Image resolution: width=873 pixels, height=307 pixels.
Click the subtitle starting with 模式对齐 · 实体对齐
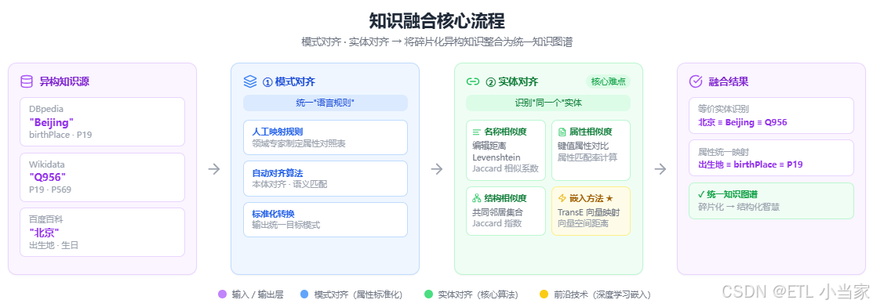click(x=436, y=42)
